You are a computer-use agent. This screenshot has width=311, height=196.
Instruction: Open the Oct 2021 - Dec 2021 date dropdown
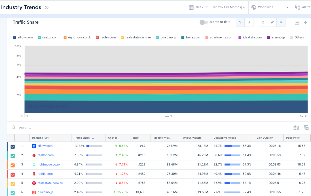tap(217, 7)
